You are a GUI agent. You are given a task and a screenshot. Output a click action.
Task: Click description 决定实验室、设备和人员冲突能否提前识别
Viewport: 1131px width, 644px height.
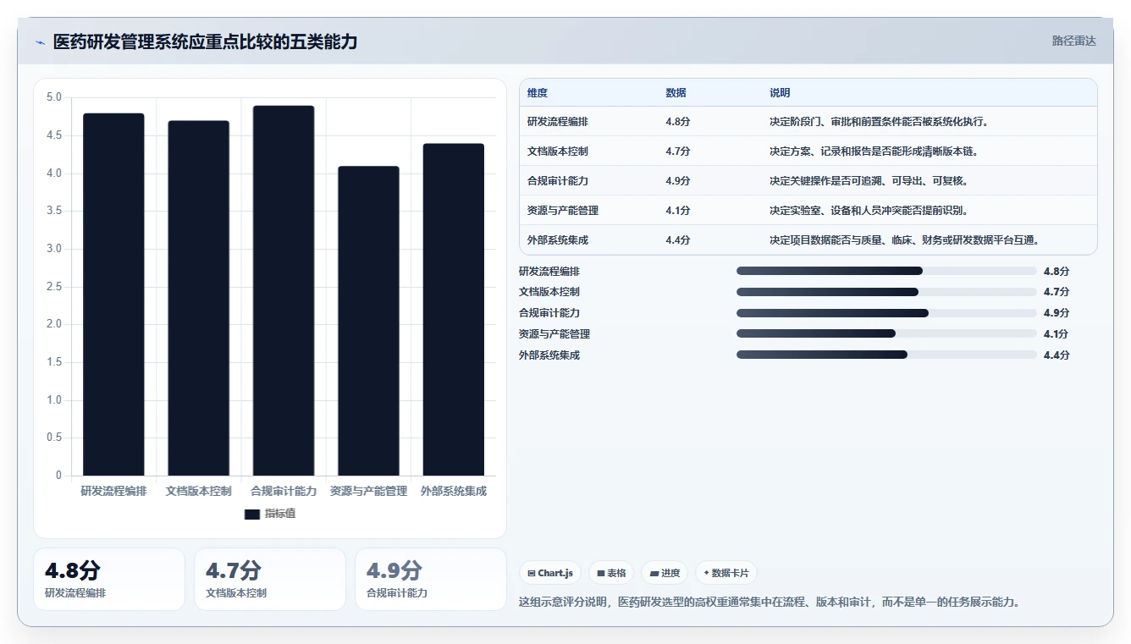869,211
